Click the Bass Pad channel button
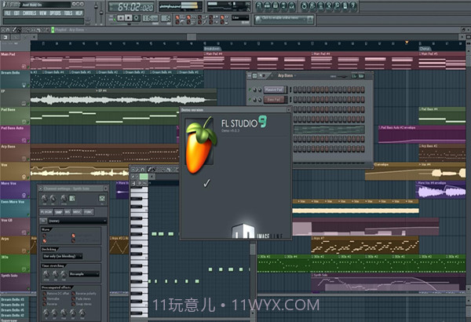The height and width of the screenshot is (322, 471). [x=274, y=100]
